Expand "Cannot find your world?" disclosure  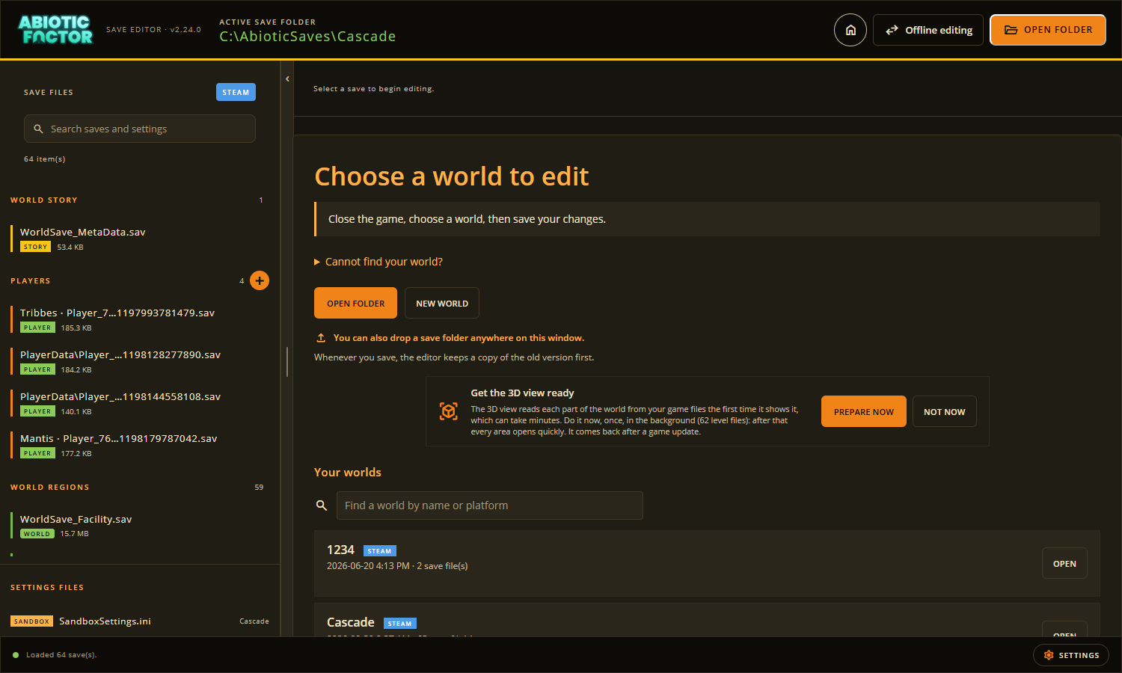coord(378,262)
